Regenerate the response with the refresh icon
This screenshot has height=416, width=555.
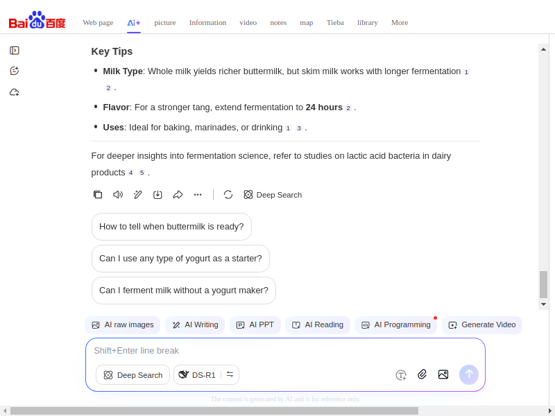tap(228, 195)
